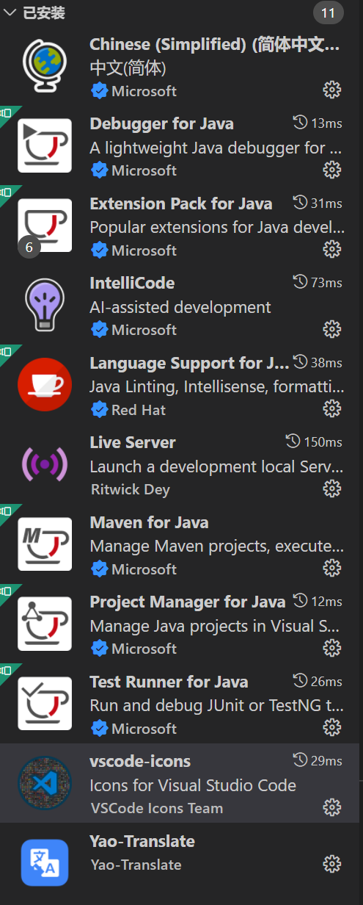This screenshot has height=905, width=363.
Task: Select the Chinese (Simplified) extension title
Action: (215, 45)
